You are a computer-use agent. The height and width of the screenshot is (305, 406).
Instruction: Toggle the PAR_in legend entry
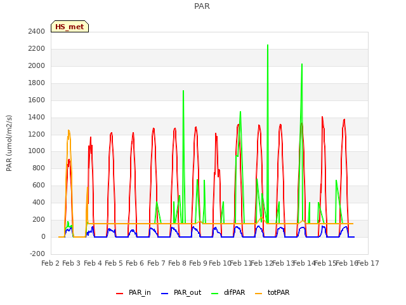point(133,292)
